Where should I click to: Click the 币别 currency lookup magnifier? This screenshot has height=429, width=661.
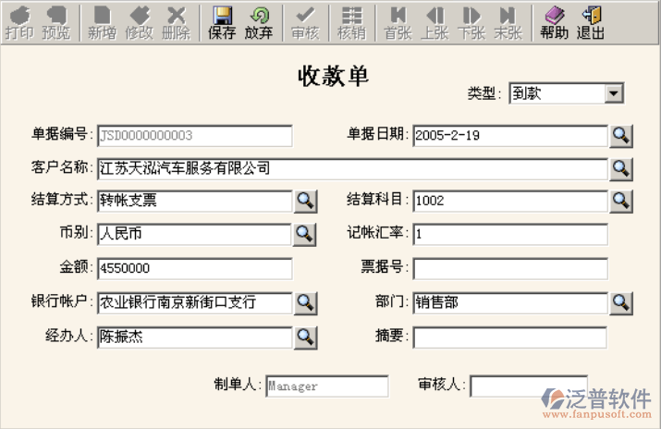305,234
